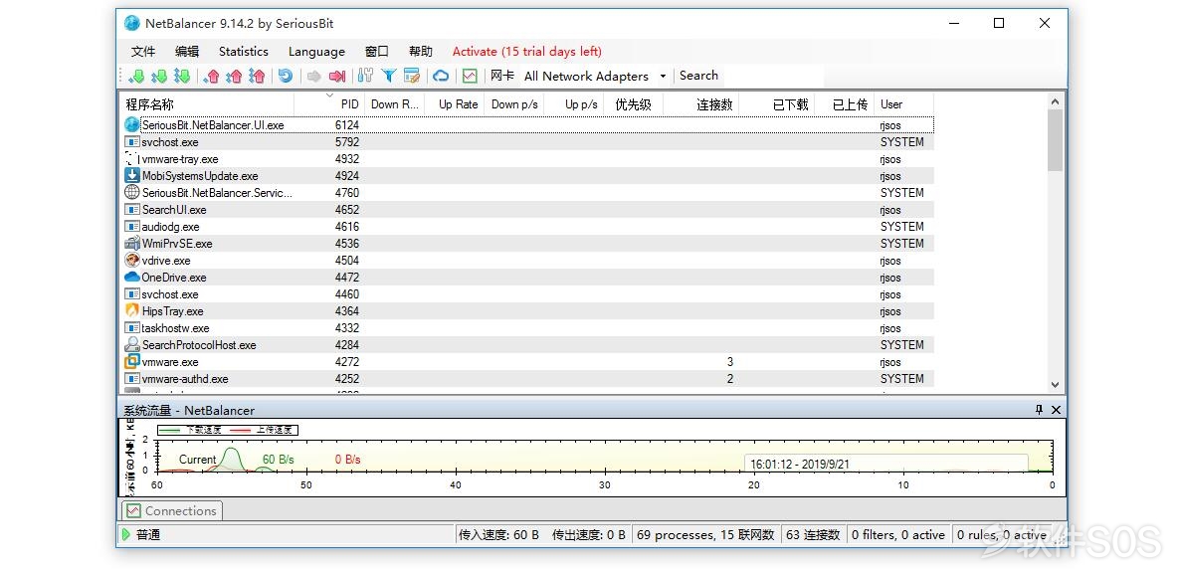Image resolution: width=1178 pixels, height=569 pixels.
Task: Sort by Down Rate column header
Action: pos(394,104)
